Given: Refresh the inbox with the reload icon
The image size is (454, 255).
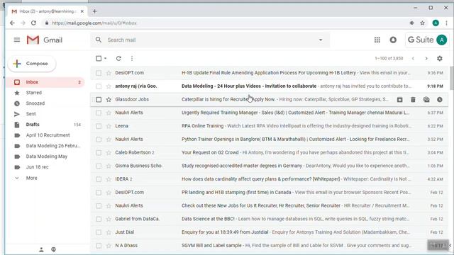Looking at the screenshot, I should coord(118,58).
